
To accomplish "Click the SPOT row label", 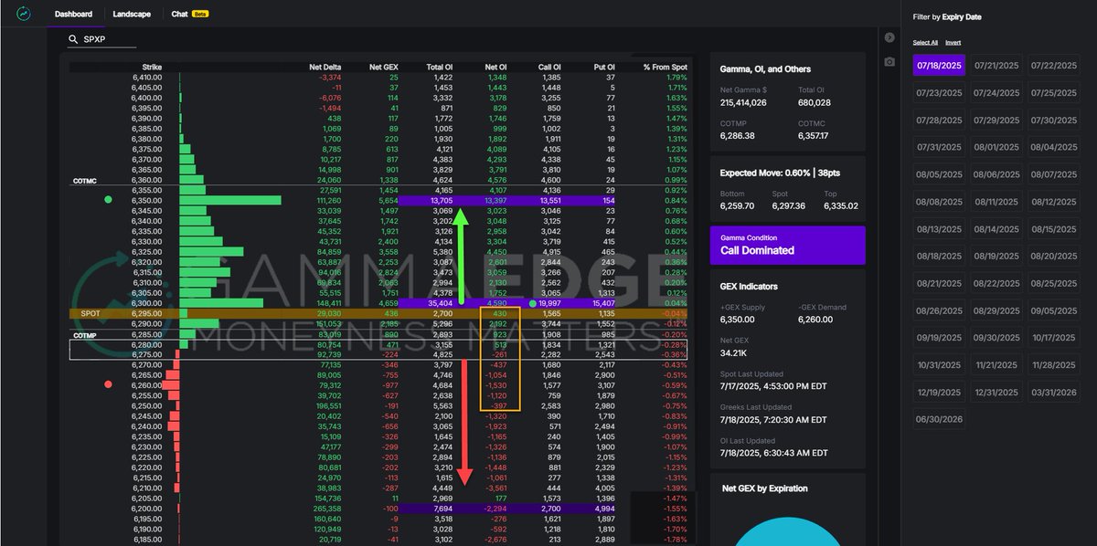I will (91, 313).
